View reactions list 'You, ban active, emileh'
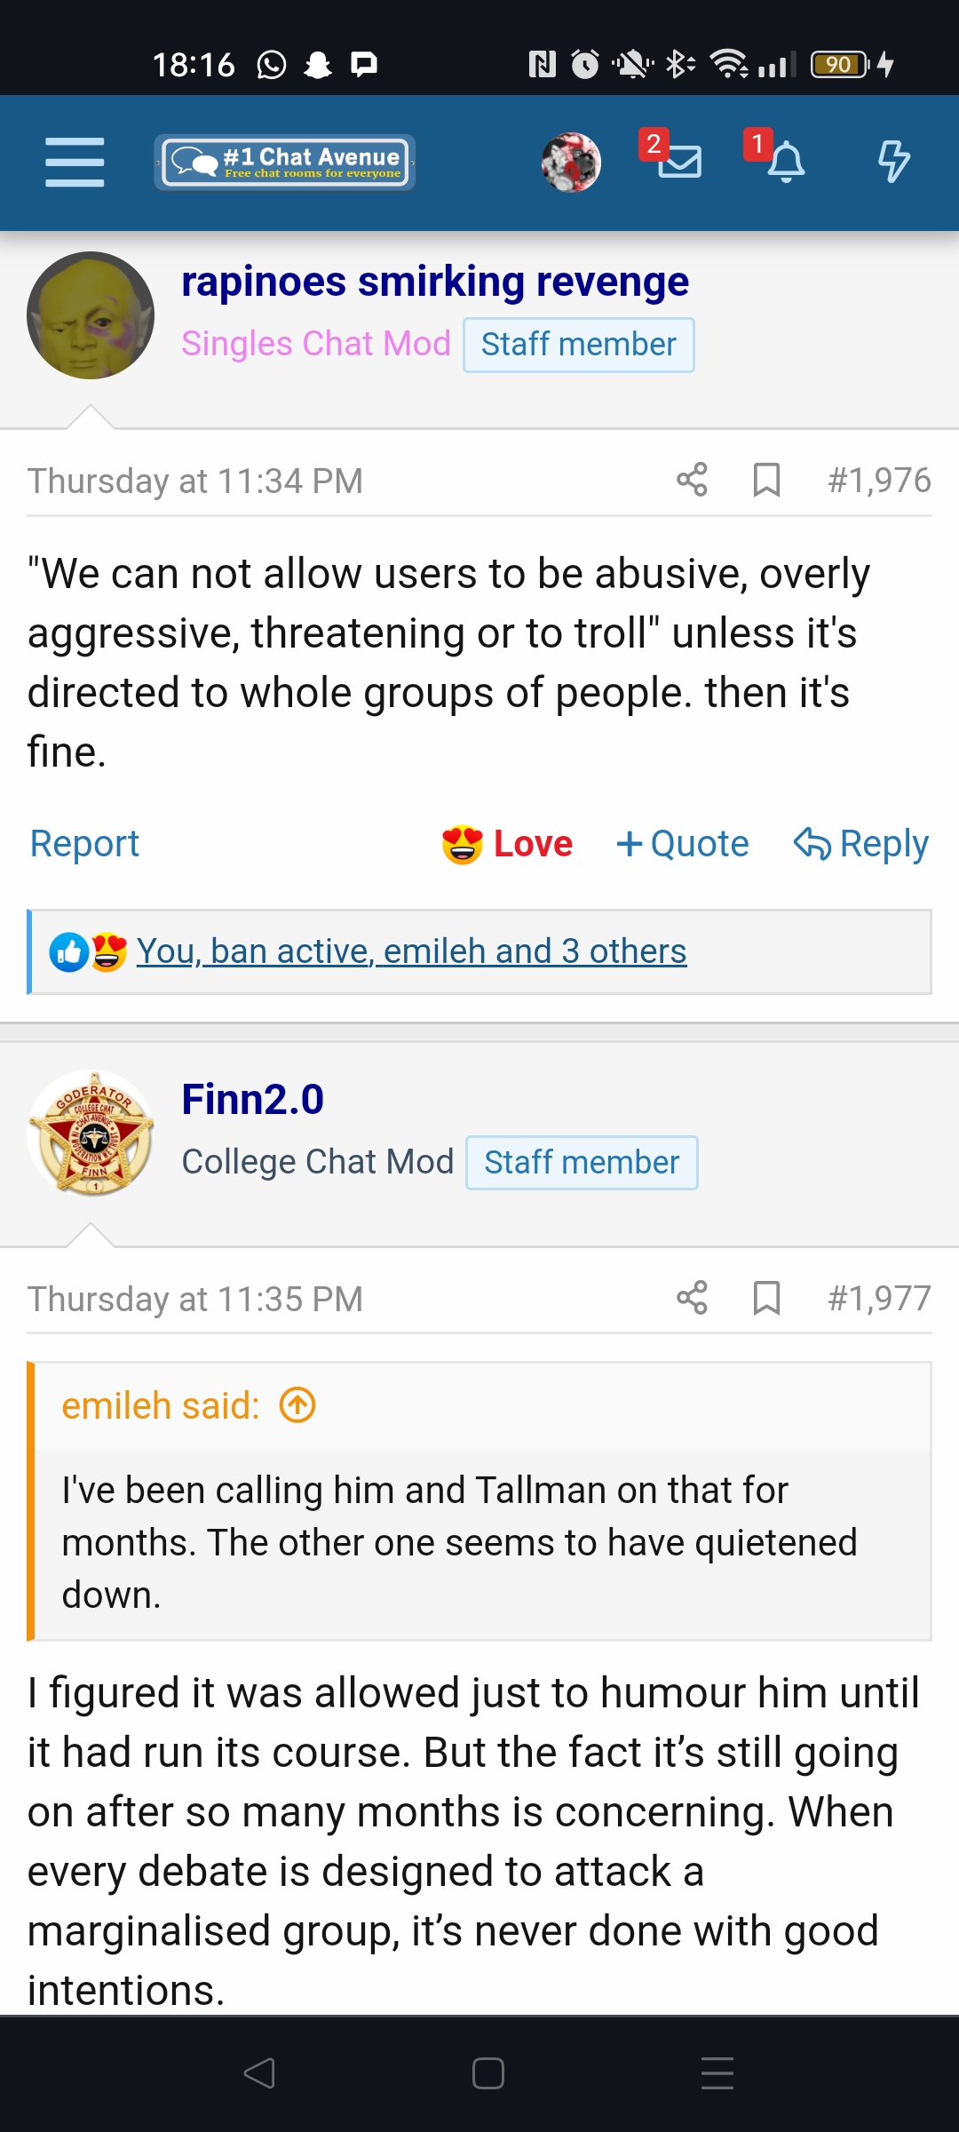 pos(411,951)
